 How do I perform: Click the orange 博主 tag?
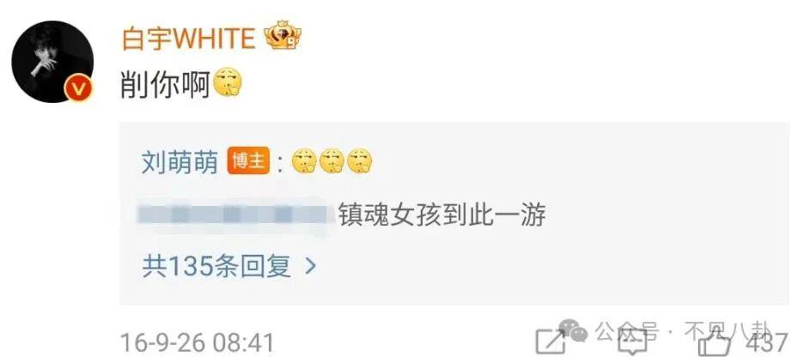tap(248, 161)
